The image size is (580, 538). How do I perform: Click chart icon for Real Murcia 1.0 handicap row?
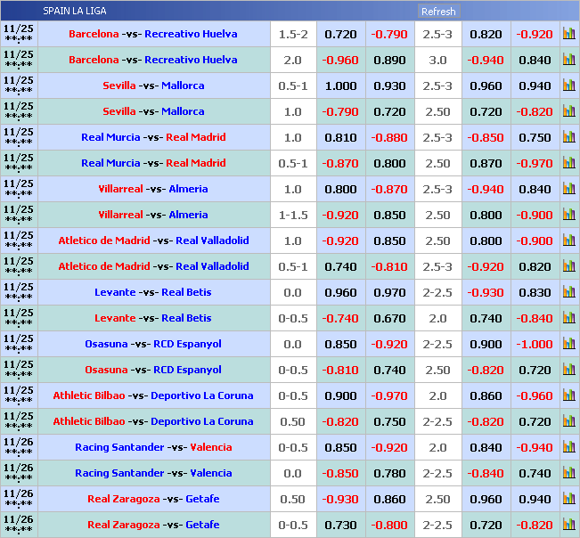coord(568,138)
